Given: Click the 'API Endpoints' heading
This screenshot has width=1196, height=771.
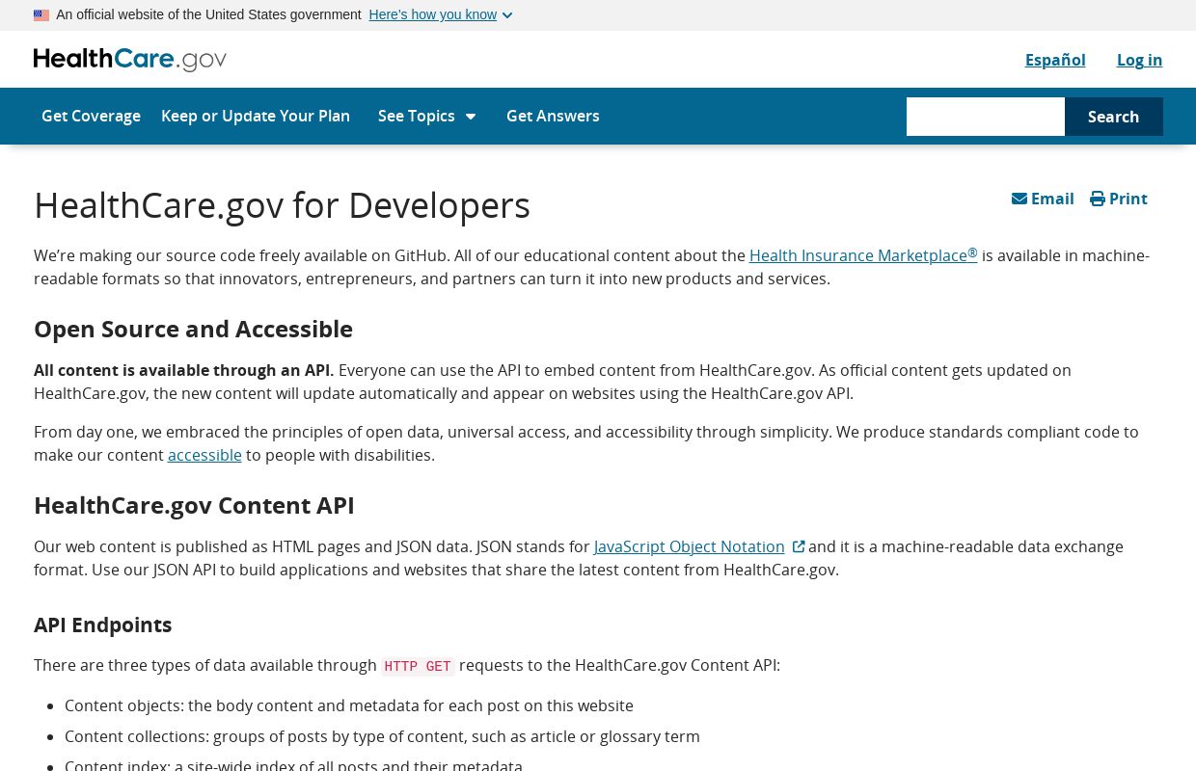Looking at the screenshot, I should click(103, 625).
